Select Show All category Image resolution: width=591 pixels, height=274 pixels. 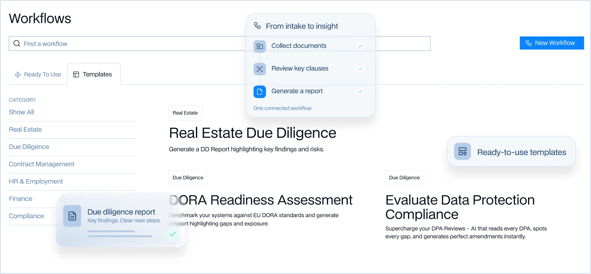click(x=21, y=112)
